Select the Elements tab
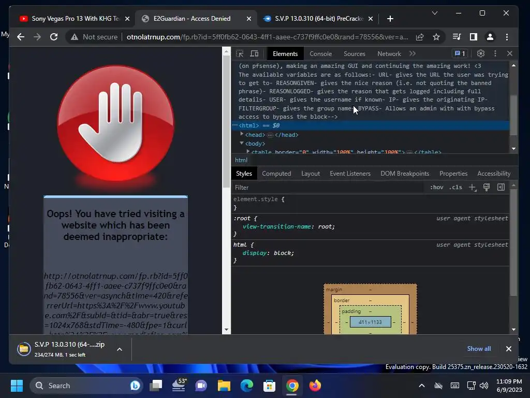The image size is (530, 398). tap(285, 54)
